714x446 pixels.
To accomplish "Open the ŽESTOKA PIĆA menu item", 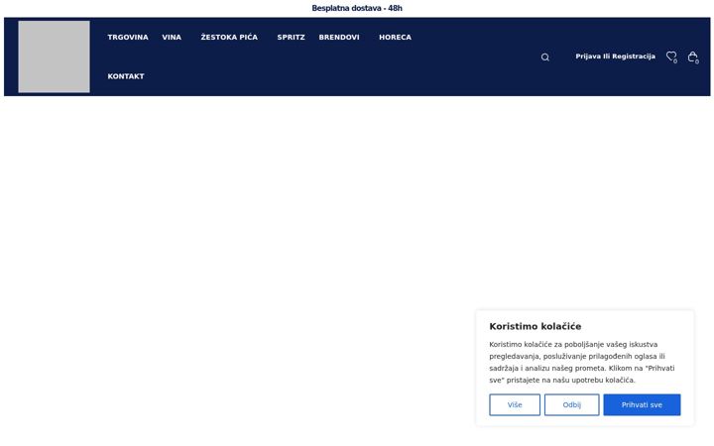I will [229, 38].
